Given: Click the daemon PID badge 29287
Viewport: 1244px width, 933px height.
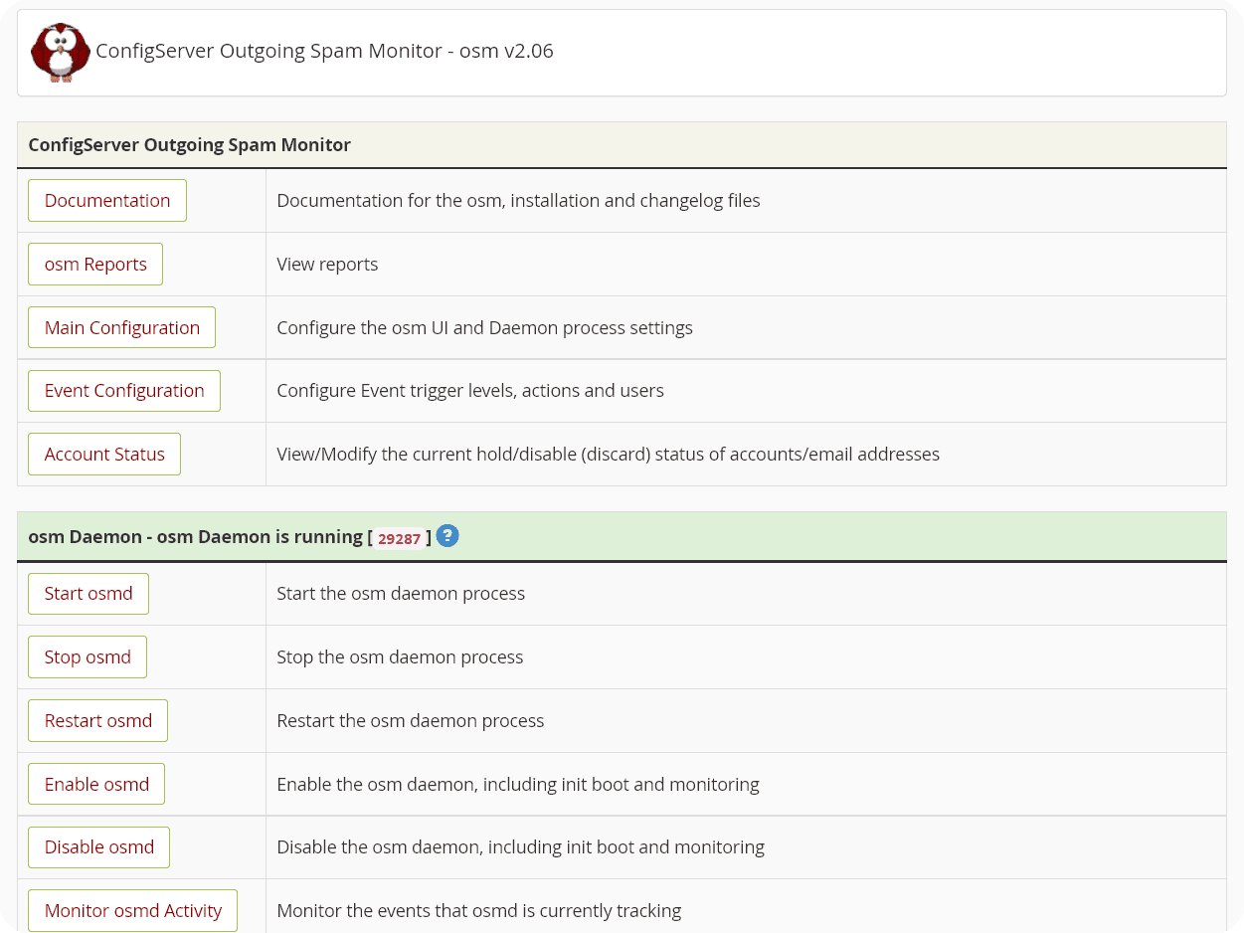Looking at the screenshot, I should coord(400,538).
